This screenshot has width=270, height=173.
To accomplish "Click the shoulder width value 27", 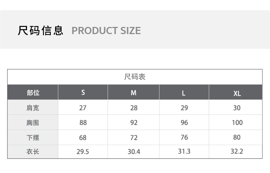I will click(83, 108).
